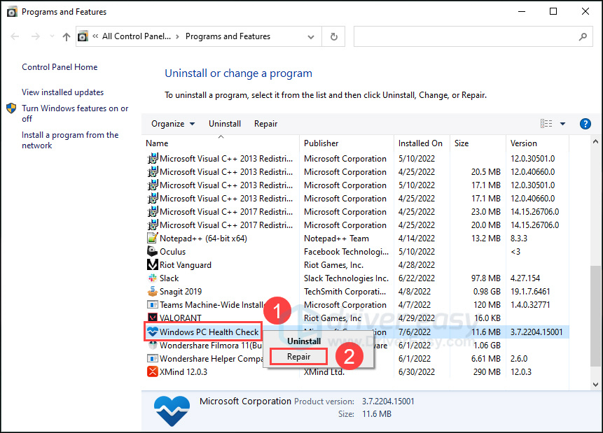Image resolution: width=603 pixels, height=433 pixels.
Task: Open Turn Windows features on or off
Action: (75, 113)
